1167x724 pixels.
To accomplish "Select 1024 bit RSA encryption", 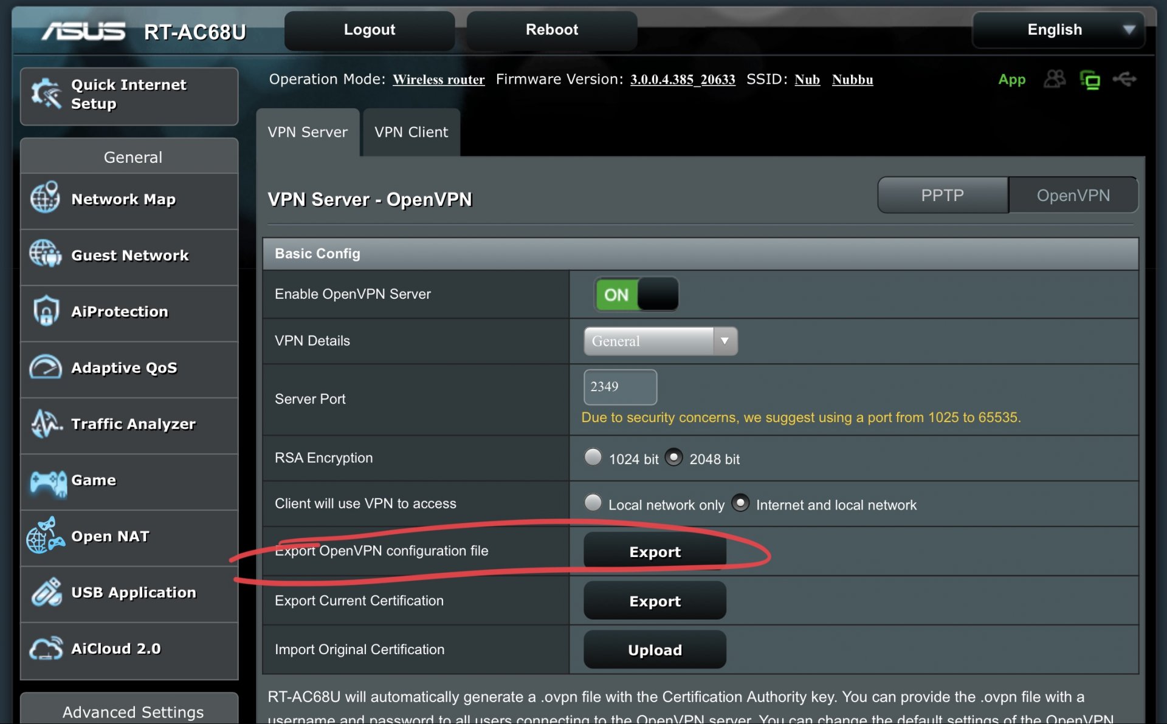I will point(593,457).
